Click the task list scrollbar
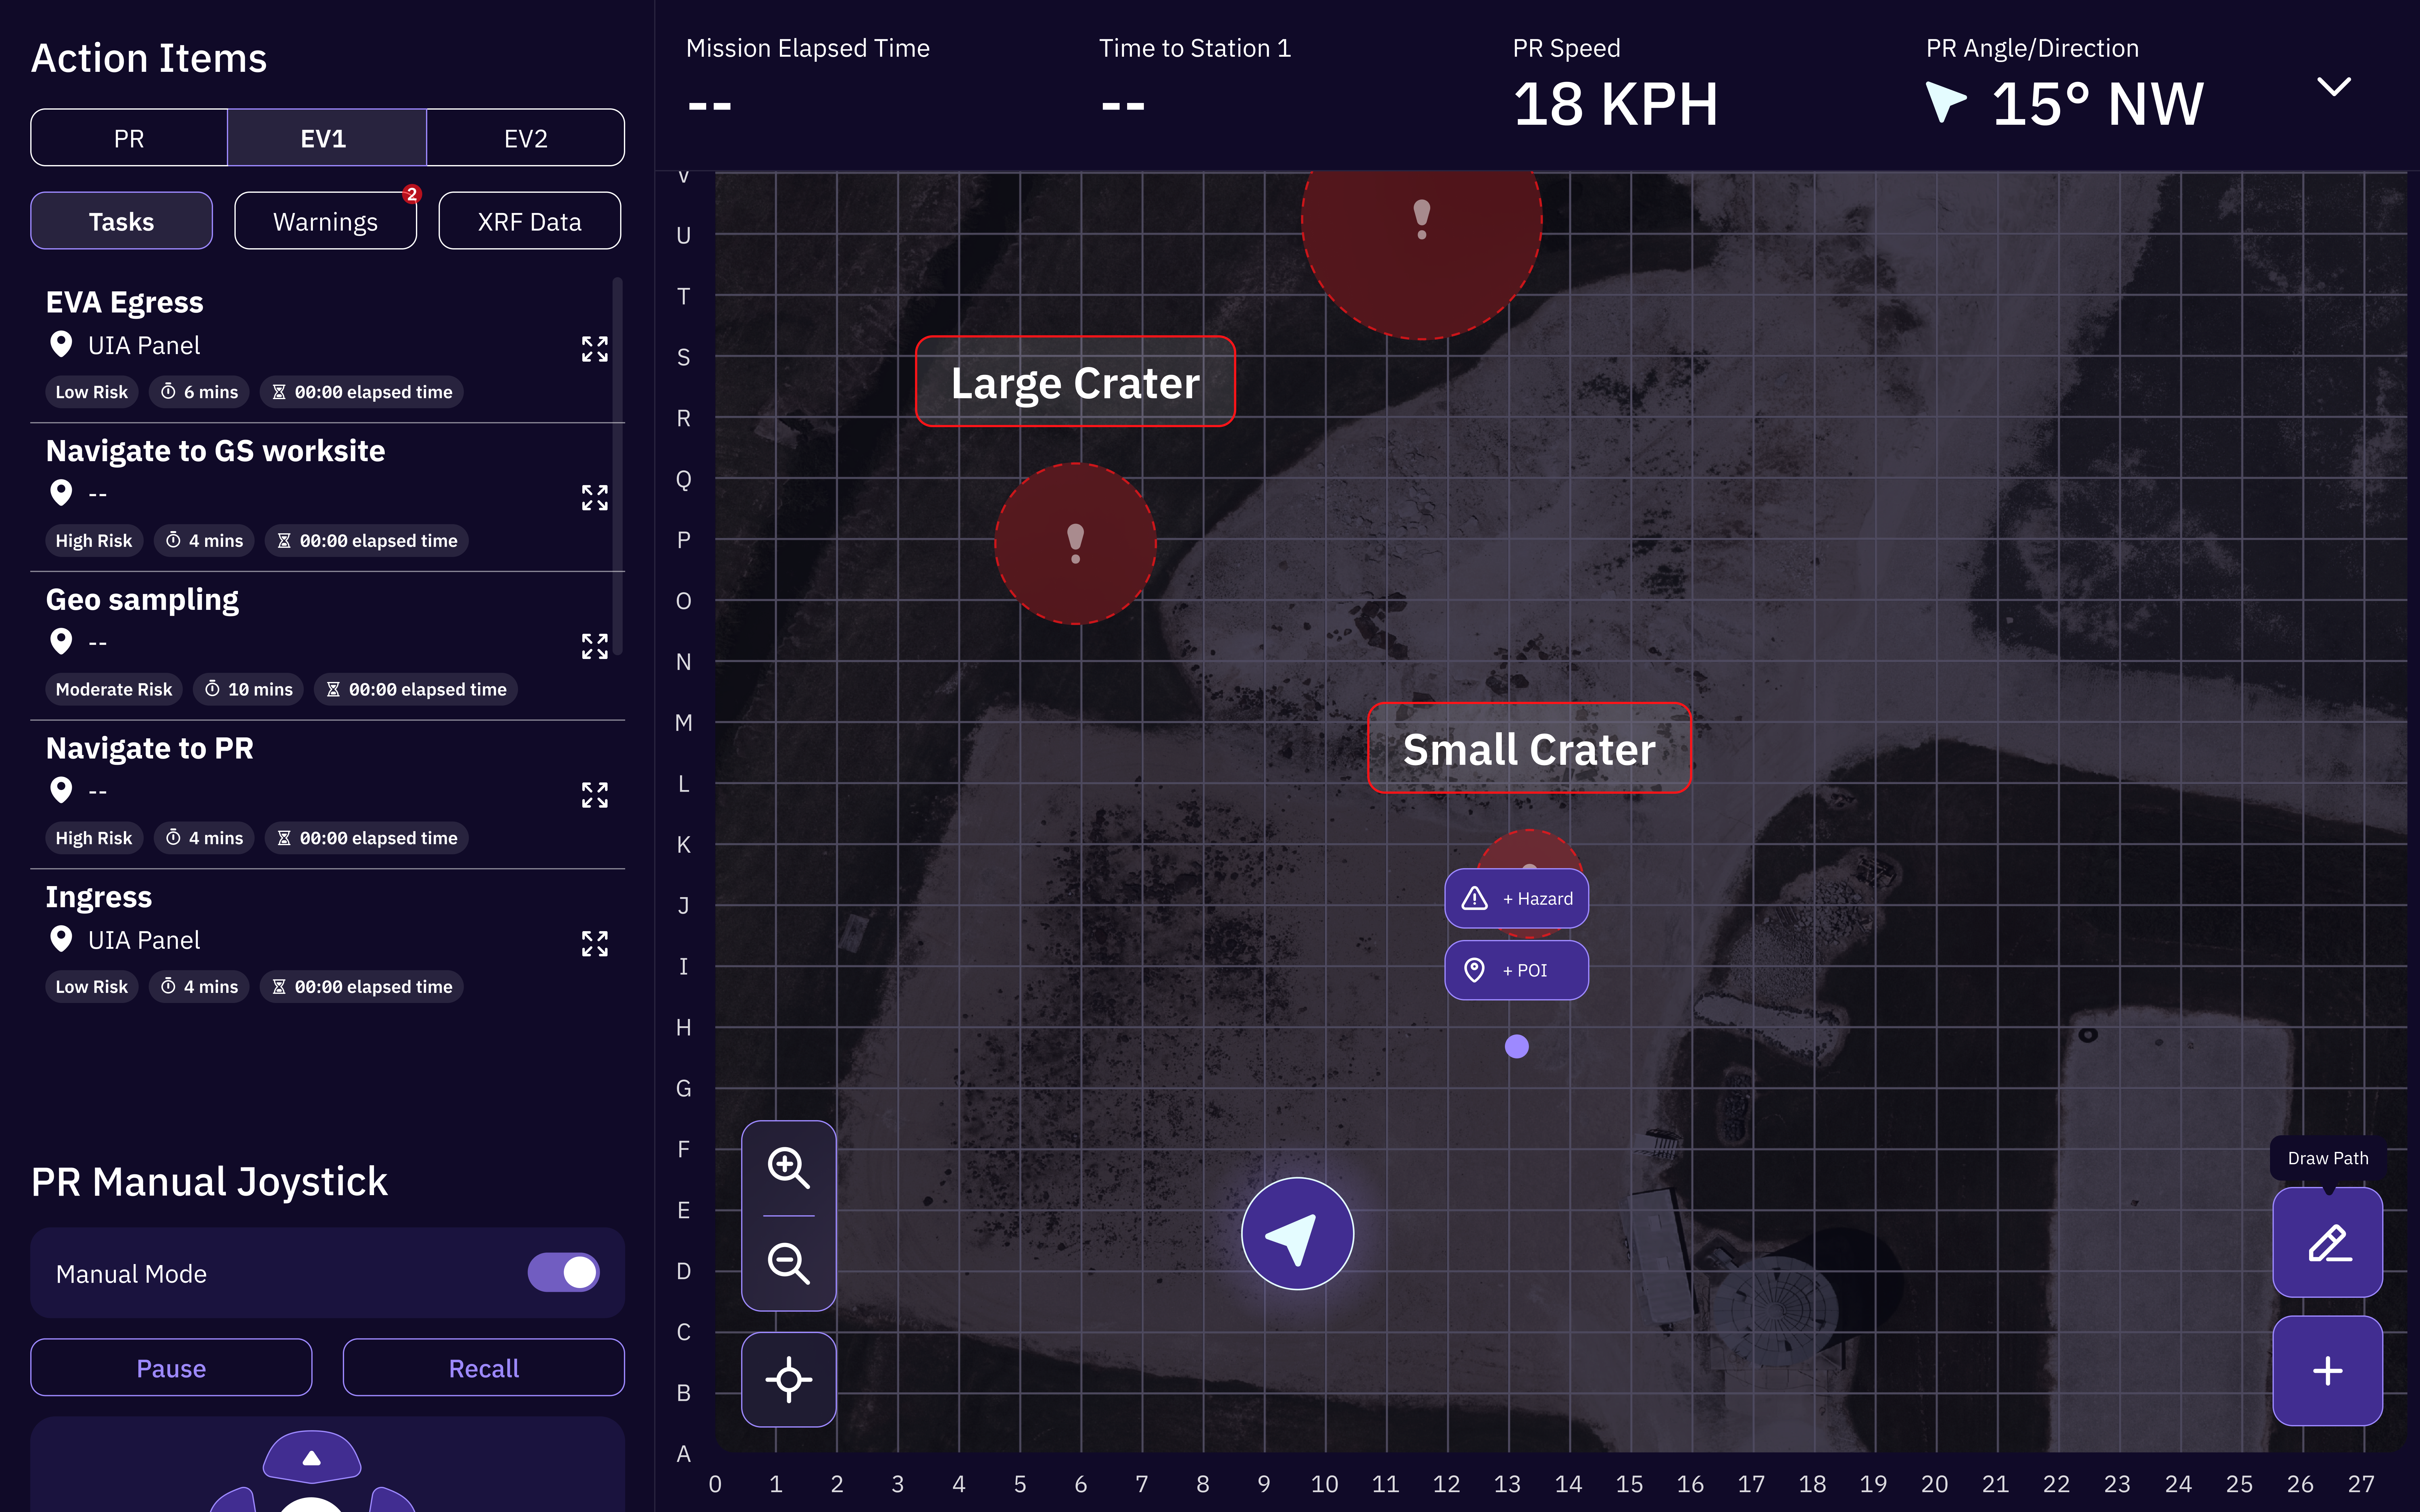 click(x=618, y=466)
